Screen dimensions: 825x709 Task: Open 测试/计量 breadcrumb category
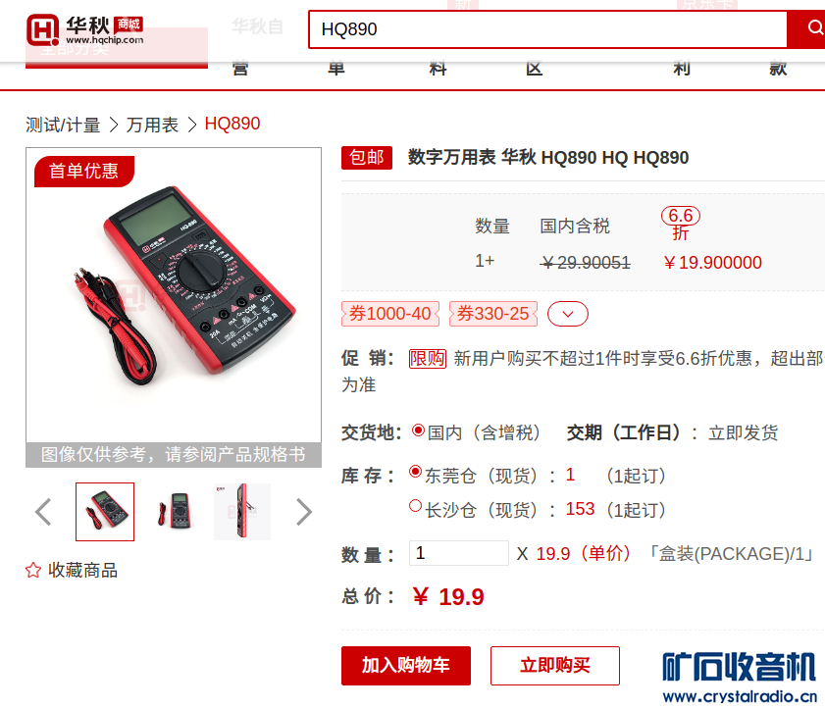tap(63, 125)
